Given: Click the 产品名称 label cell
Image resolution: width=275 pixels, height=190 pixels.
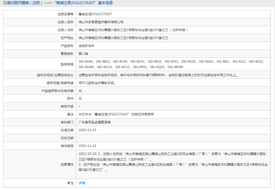Looking at the screenshot, I should [x=40, y=46].
